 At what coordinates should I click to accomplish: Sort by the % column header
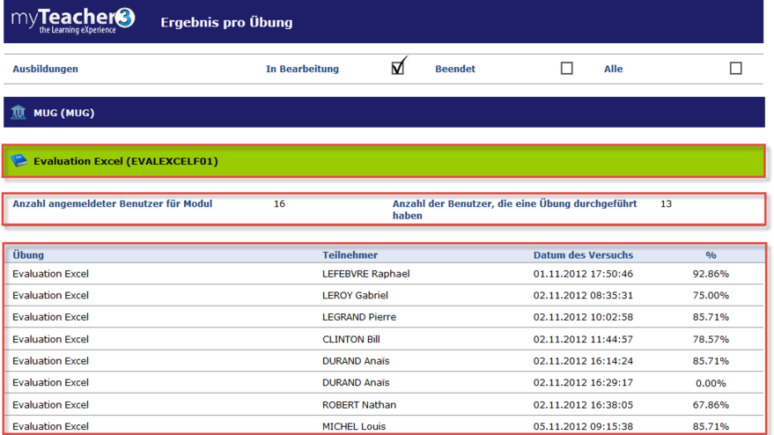711,255
